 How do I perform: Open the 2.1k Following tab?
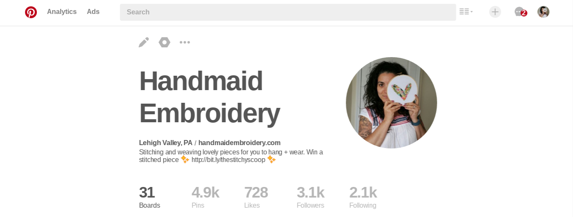point(363,197)
